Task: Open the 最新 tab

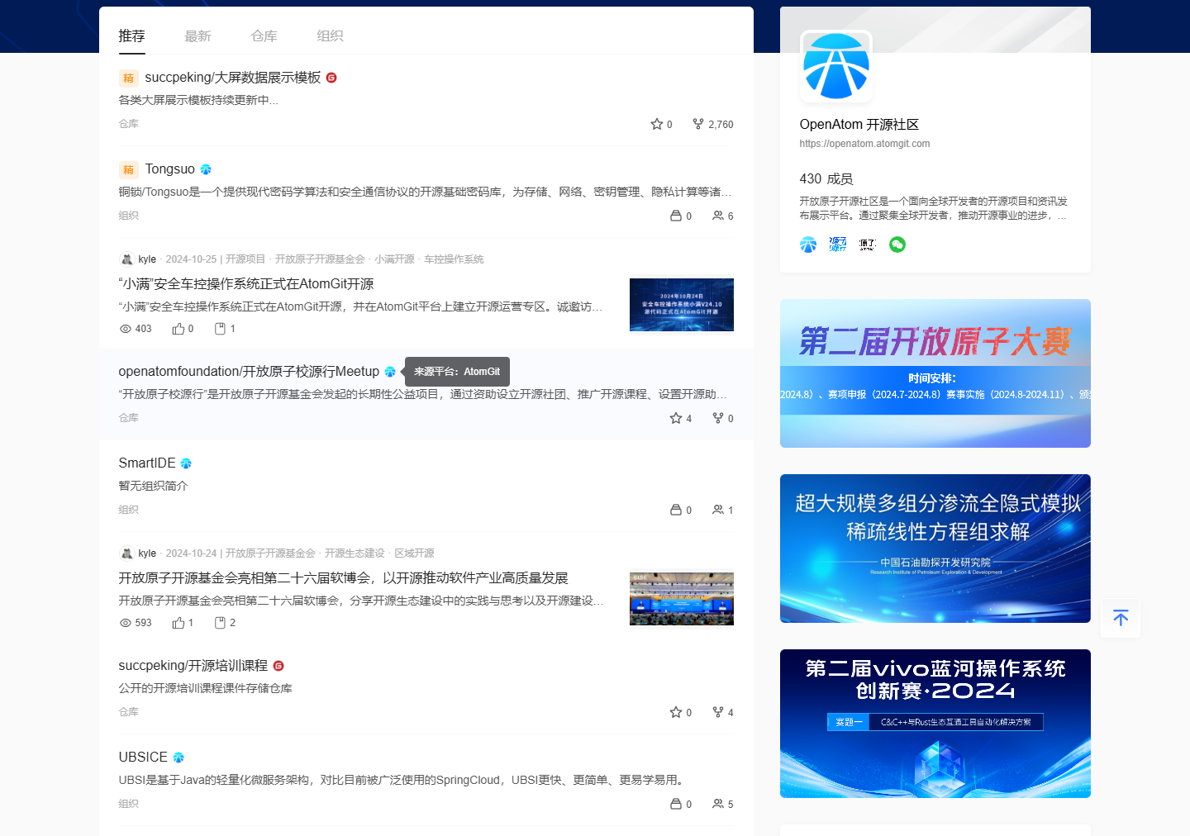Action: pyautogui.click(x=198, y=36)
